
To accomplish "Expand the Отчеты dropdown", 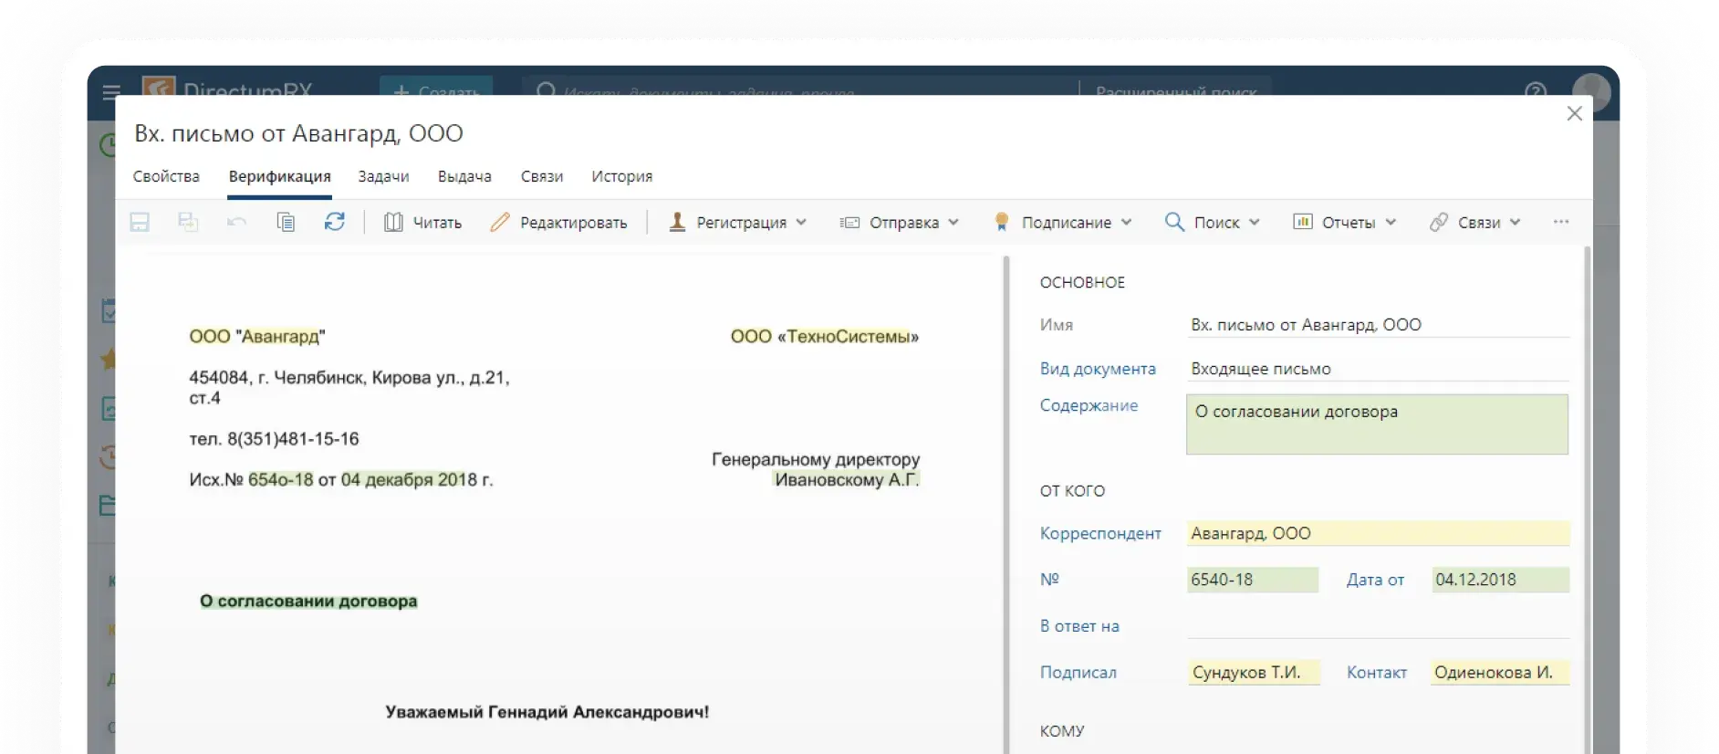I will (1391, 222).
